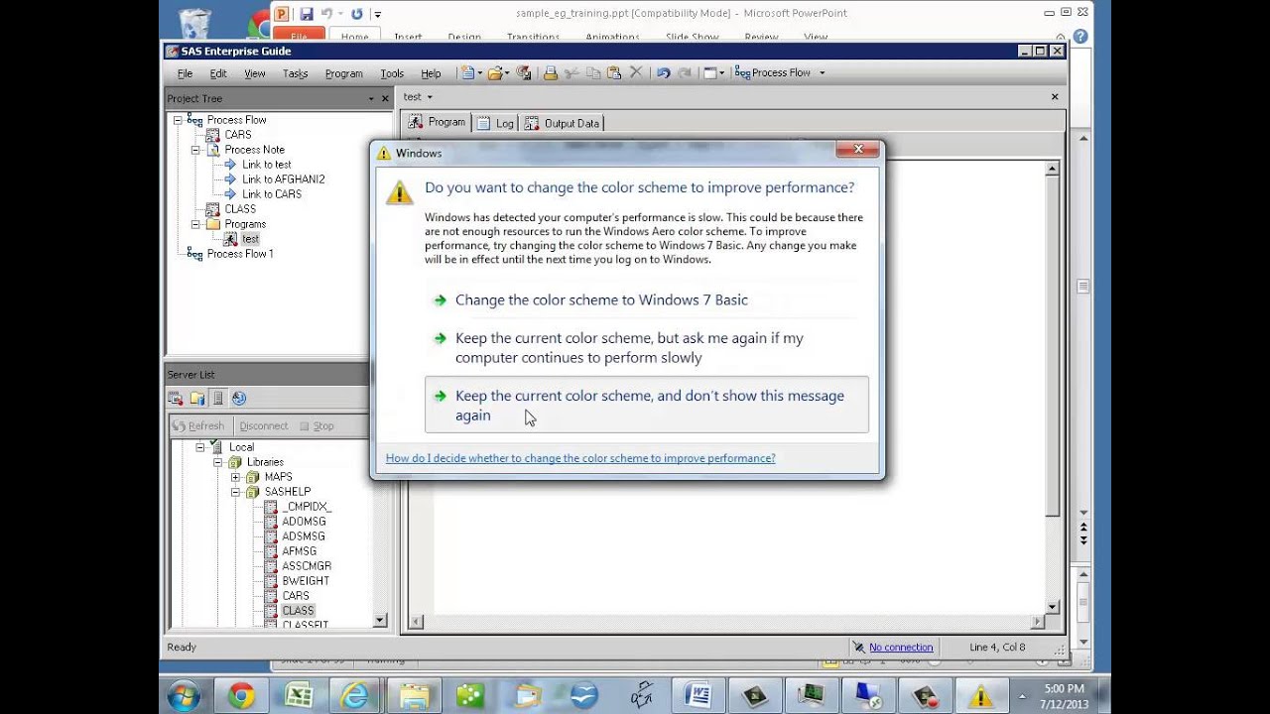1270x714 pixels.
Task: Open Excel from the taskbar
Action: click(299, 696)
